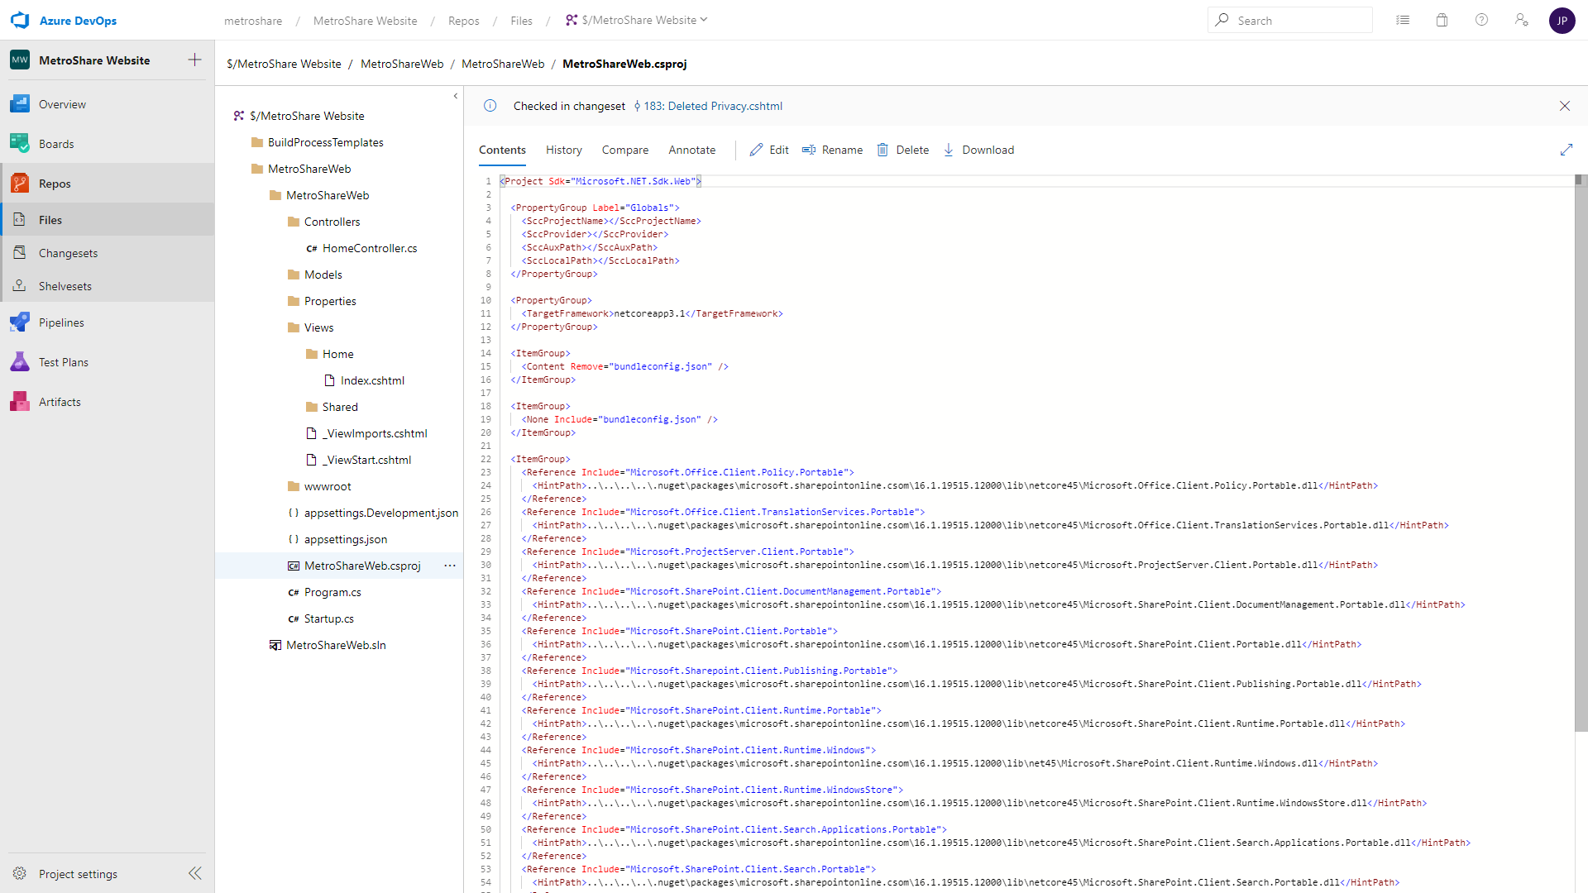Viewport: 1588px width, 893px height.
Task: Open the Repos hub
Action: [108, 184]
